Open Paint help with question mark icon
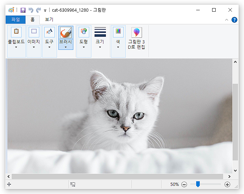The image size is (244, 194). click(234, 20)
